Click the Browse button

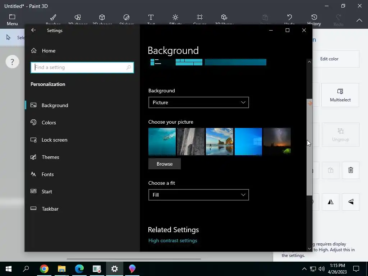165,164
